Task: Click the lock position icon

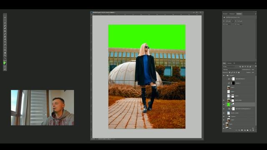Action: coord(234,72)
